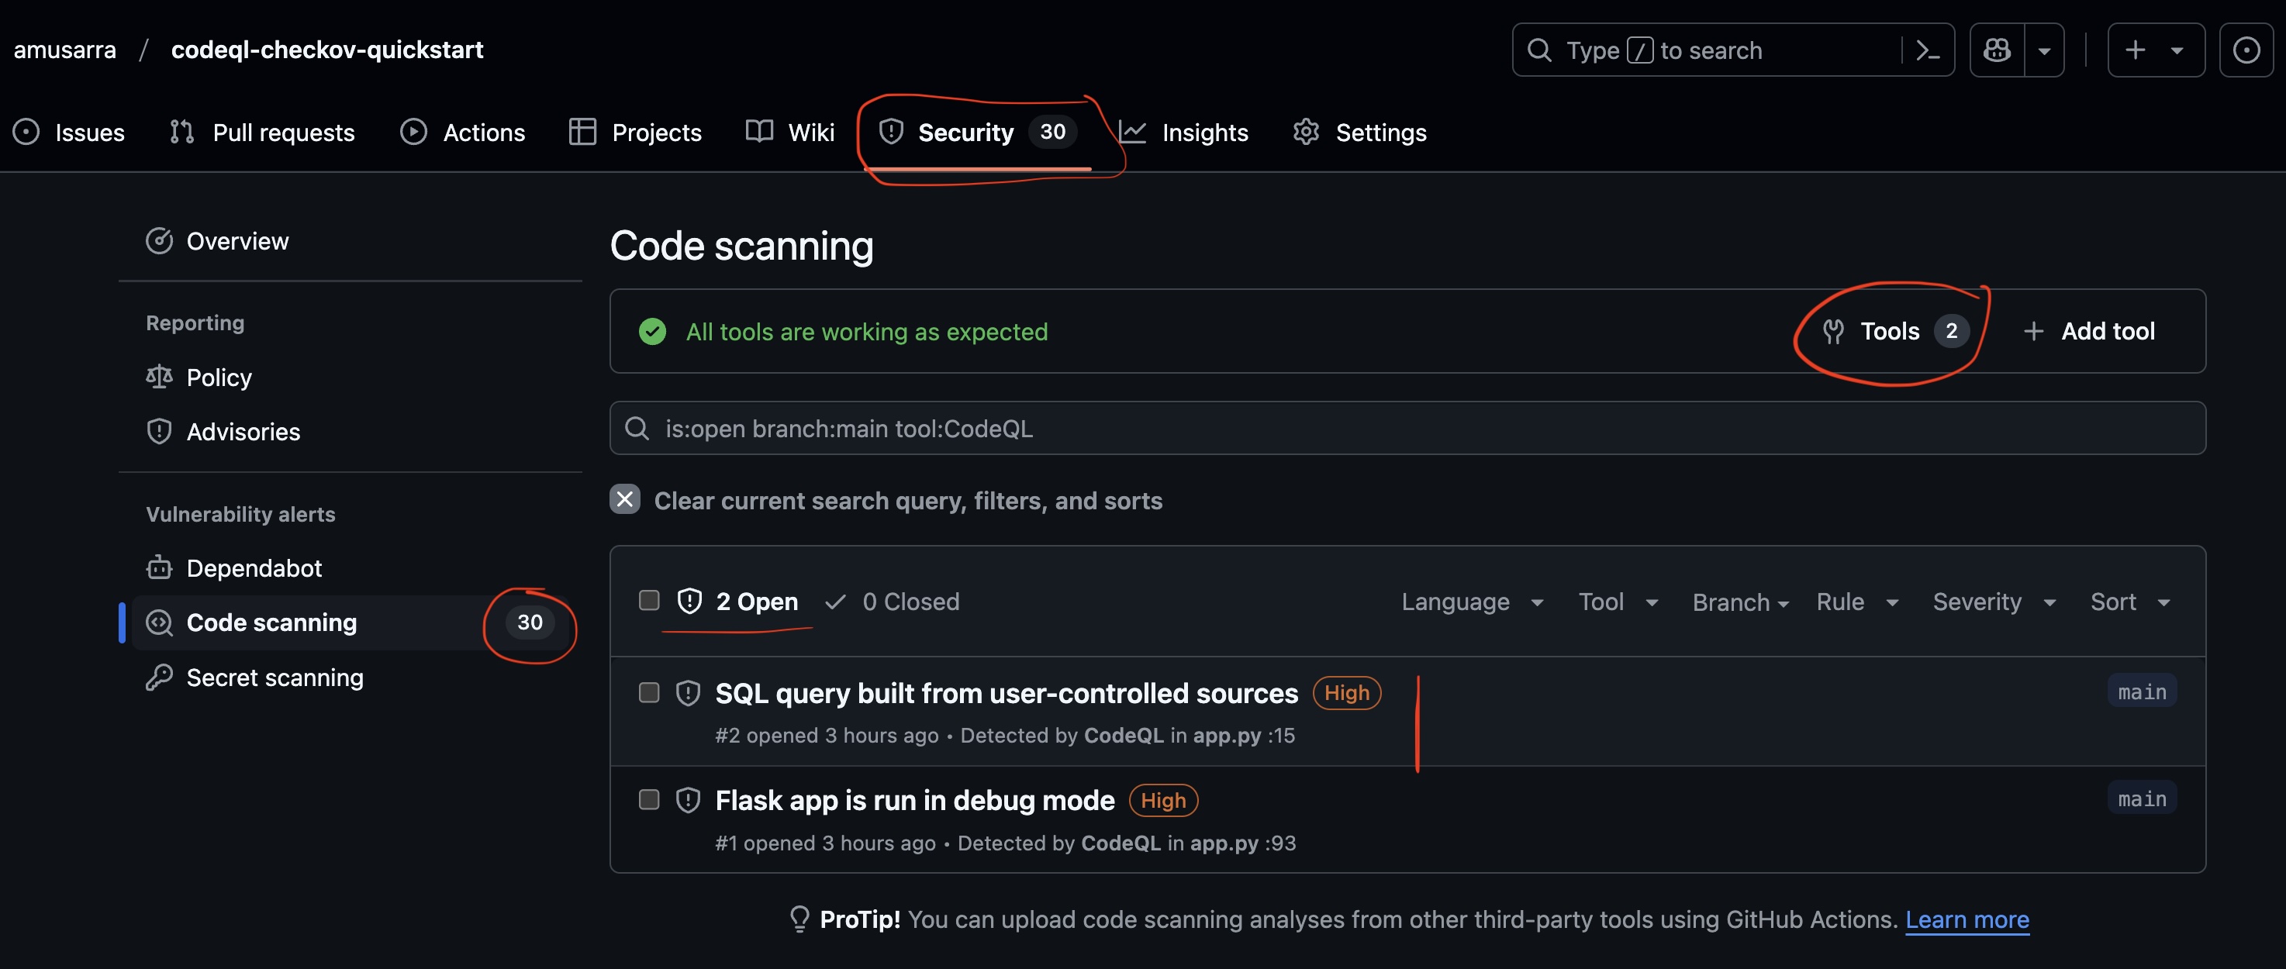The image size is (2286, 969).
Task: Open the global issues circle icon
Action: (2246, 50)
